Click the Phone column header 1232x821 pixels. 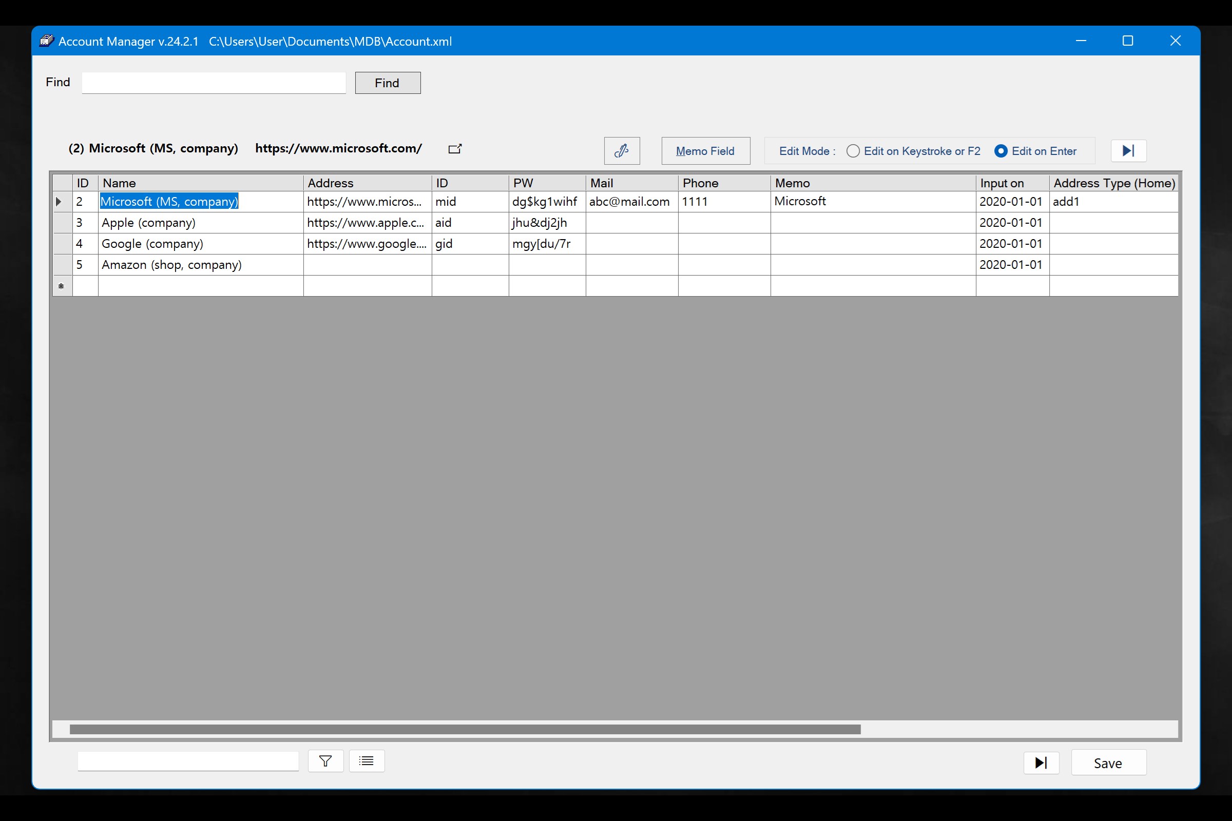(724, 183)
